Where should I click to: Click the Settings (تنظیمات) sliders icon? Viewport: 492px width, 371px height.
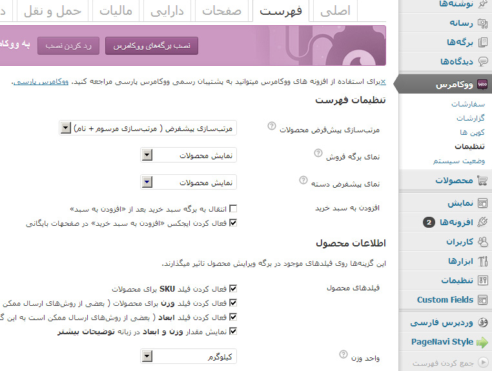(x=482, y=281)
